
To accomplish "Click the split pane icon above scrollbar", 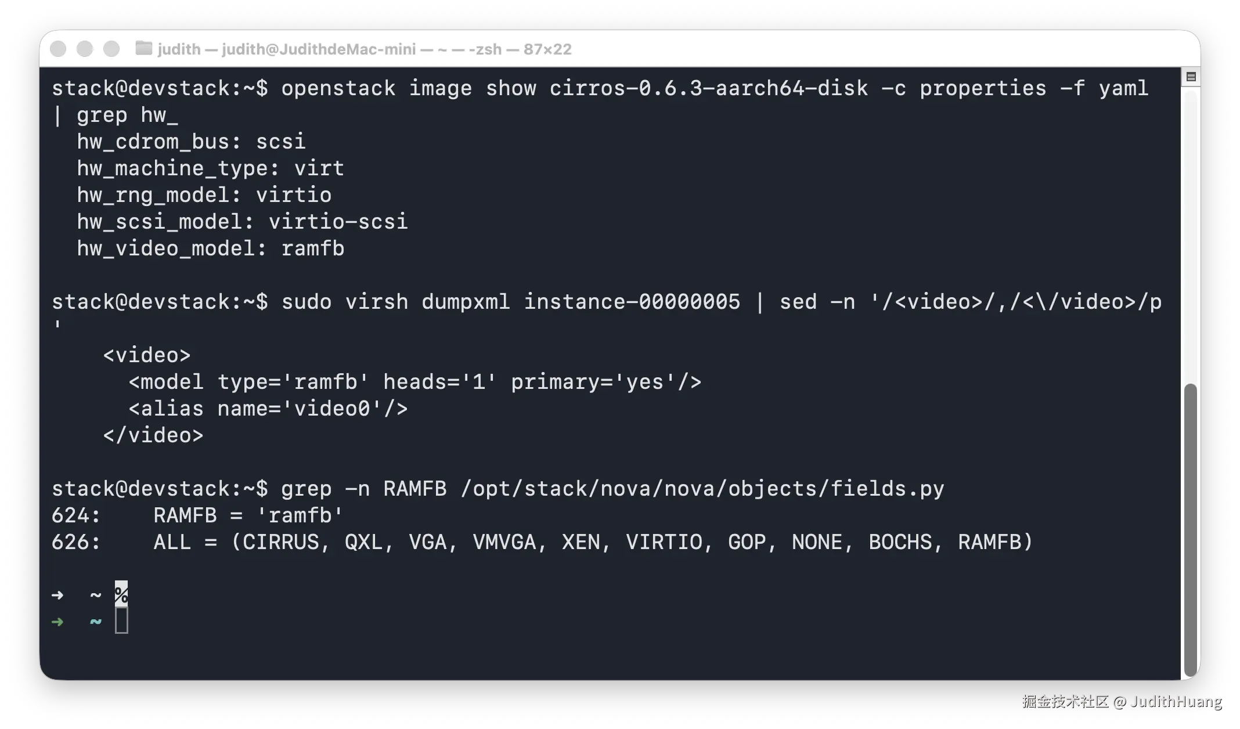I will pos(1191,77).
